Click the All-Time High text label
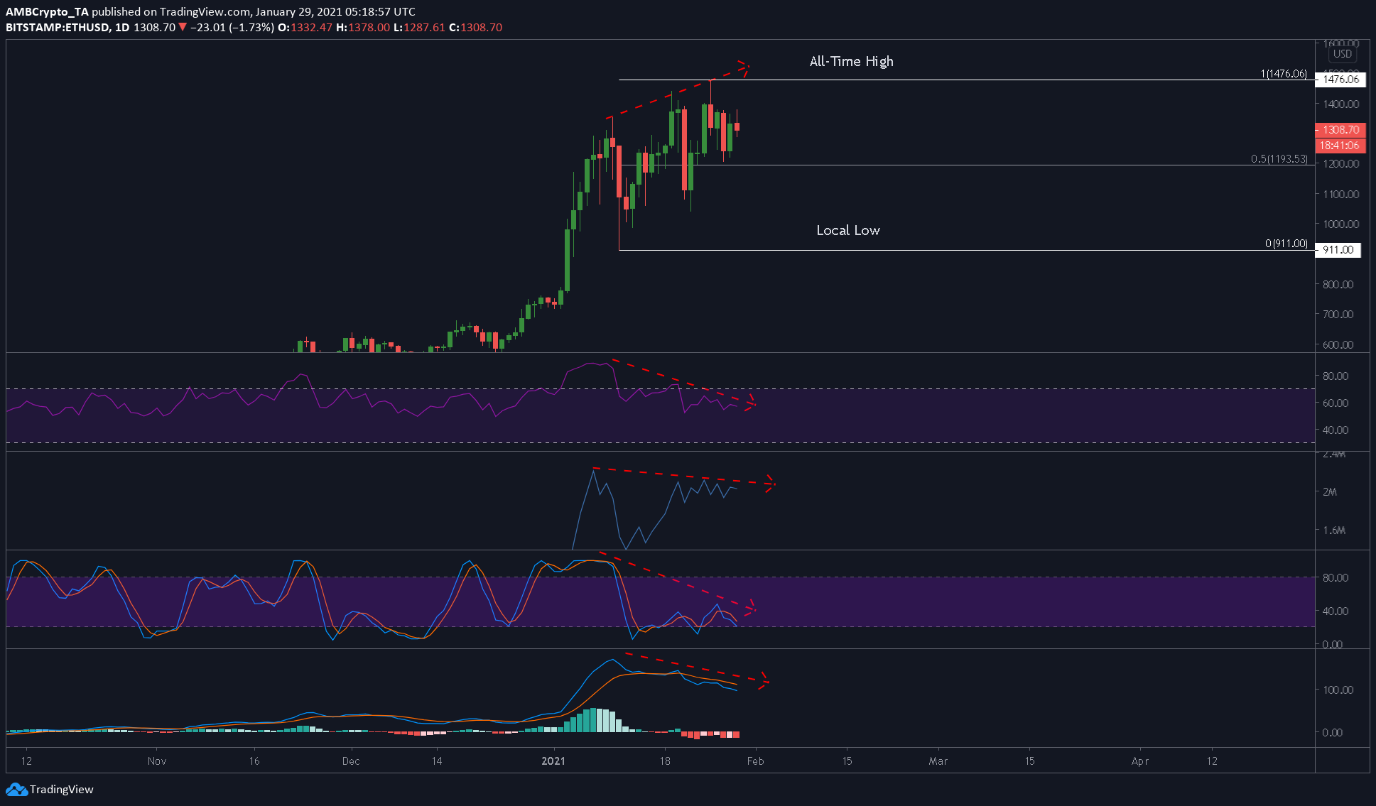Image resolution: width=1376 pixels, height=806 pixels. pos(851,62)
